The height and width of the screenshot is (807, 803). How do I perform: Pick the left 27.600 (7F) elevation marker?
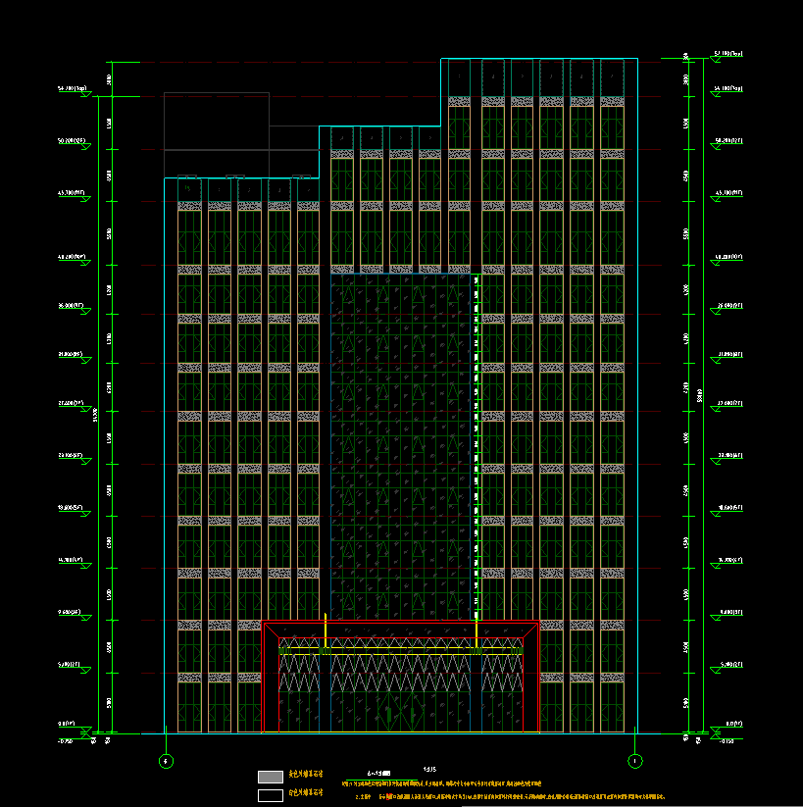pos(75,406)
